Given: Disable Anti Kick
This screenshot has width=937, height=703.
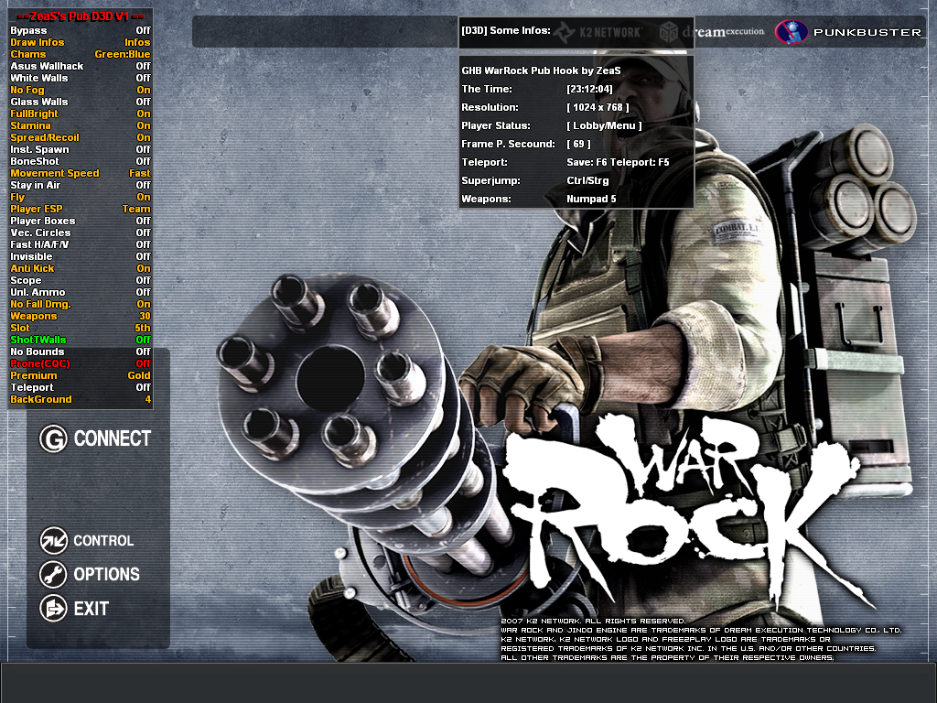Looking at the screenshot, I should [x=81, y=269].
